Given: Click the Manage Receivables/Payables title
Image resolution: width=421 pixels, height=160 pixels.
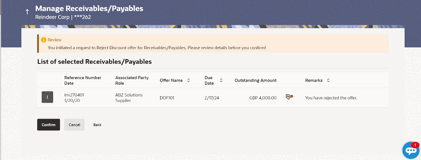Looking at the screenshot, I should click(x=89, y=8).
